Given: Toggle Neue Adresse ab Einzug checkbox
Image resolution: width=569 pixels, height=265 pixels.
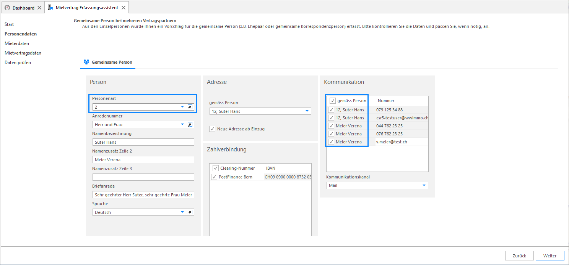Looking at the screenshot, I should (x=212, y=129).
